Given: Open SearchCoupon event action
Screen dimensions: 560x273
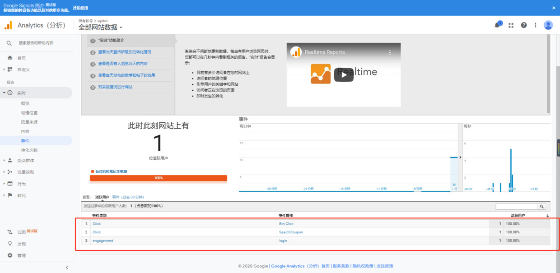Looking at the screenshot, I should click(x=291, y=232).
